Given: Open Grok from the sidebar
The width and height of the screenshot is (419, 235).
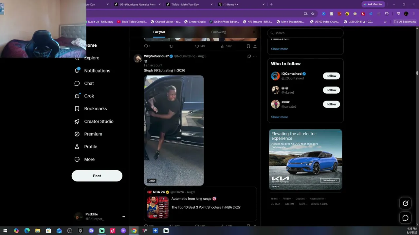Looking at the screenshot, I should coord(84,96).
